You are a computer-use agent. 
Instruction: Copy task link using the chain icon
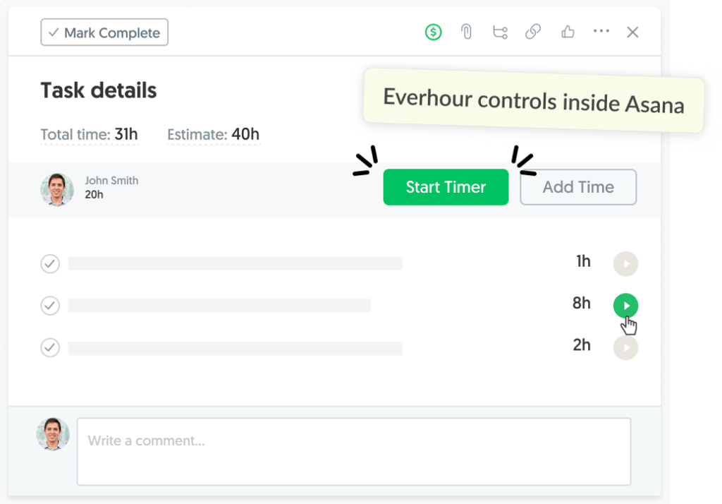(533, 32)
